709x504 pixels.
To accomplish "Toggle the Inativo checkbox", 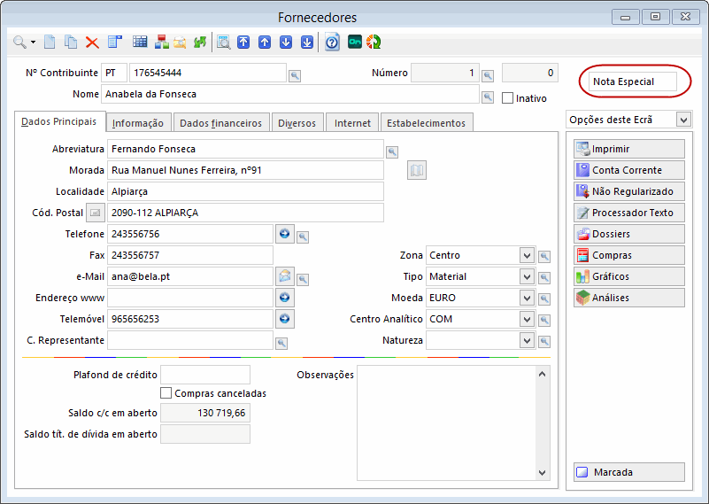I will 508,98.
